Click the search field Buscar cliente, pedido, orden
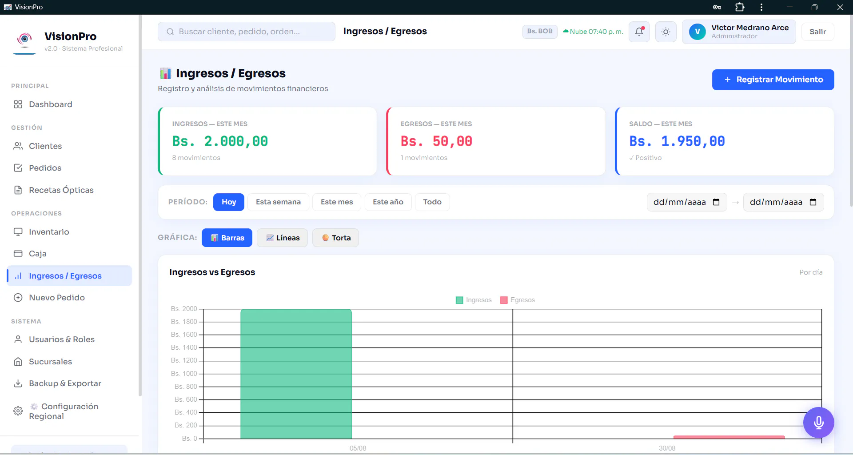Viewport: 853px width, 455px height. tap(247, 32)
